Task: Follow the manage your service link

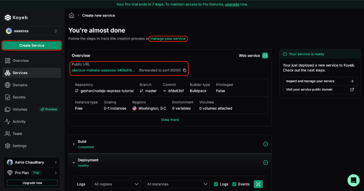Action: coord(168,39)
